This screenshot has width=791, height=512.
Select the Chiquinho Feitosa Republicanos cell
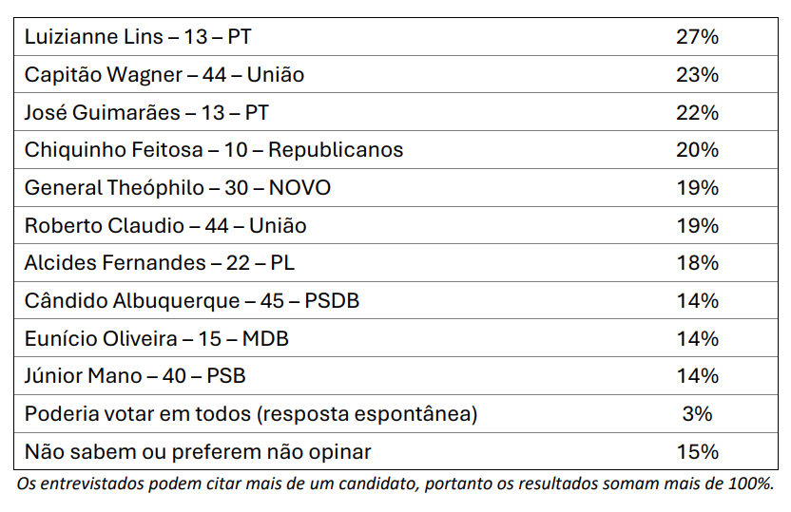(x=214, y=150)
